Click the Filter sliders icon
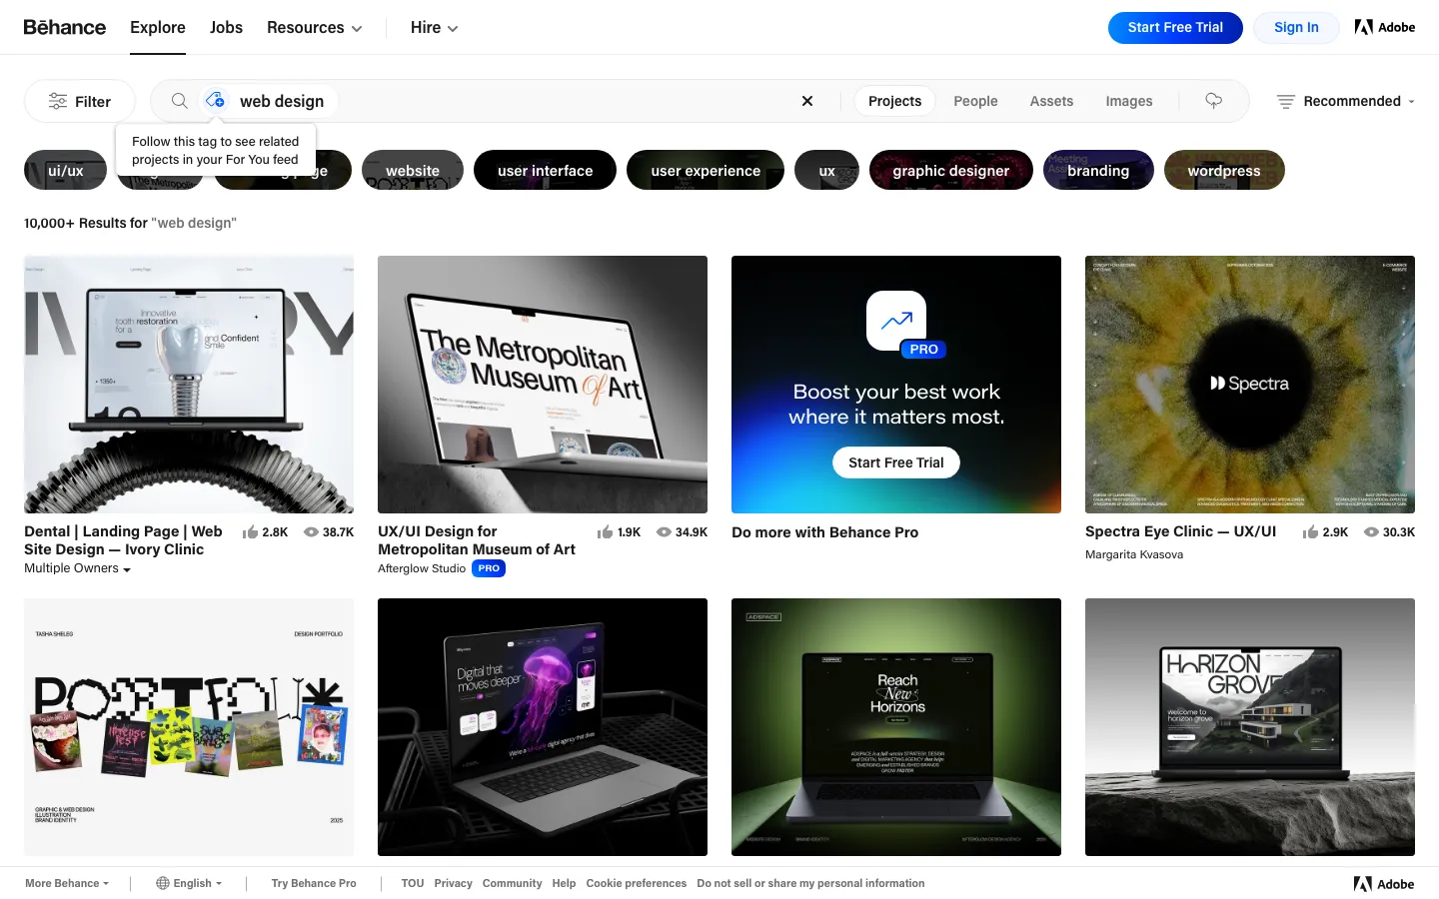The width and height of the screenshot is (1439, 899). pyautogui.click(x=58, y=102)
